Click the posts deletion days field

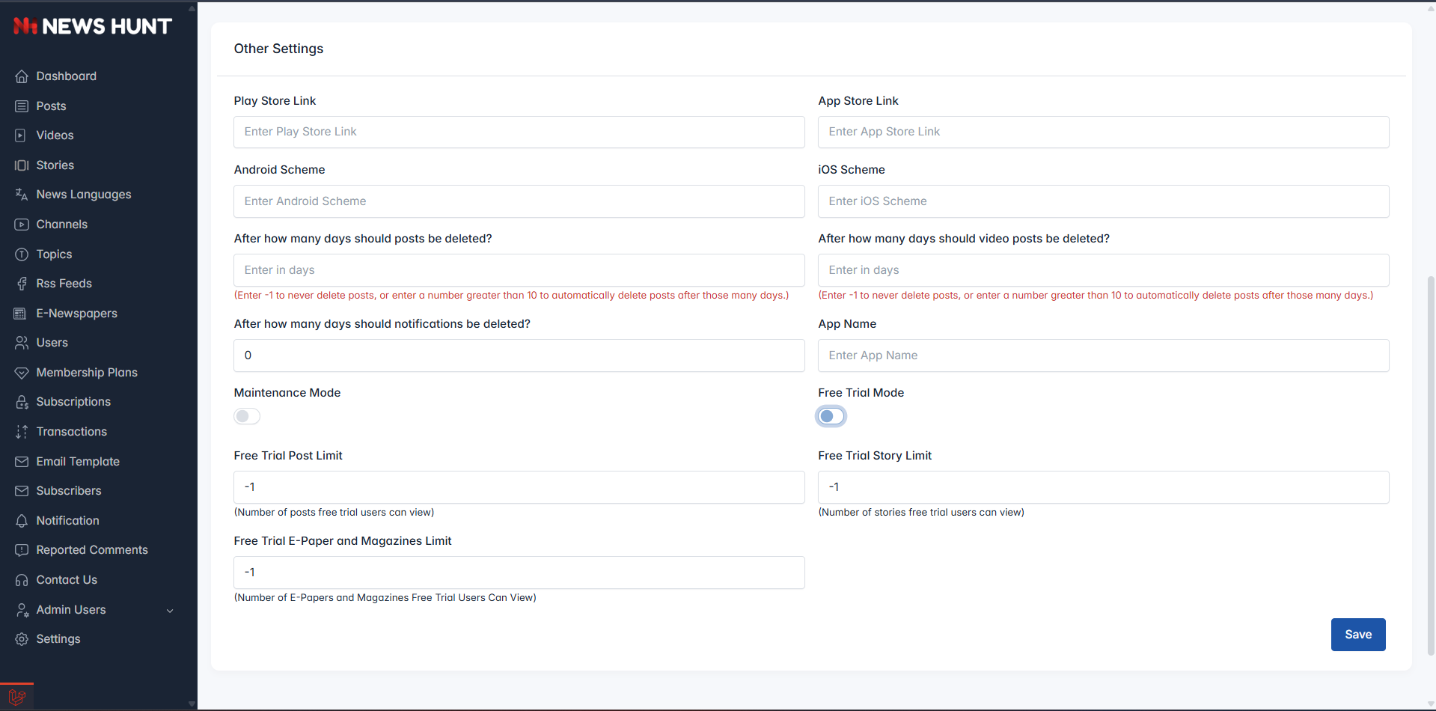(519, 270)
